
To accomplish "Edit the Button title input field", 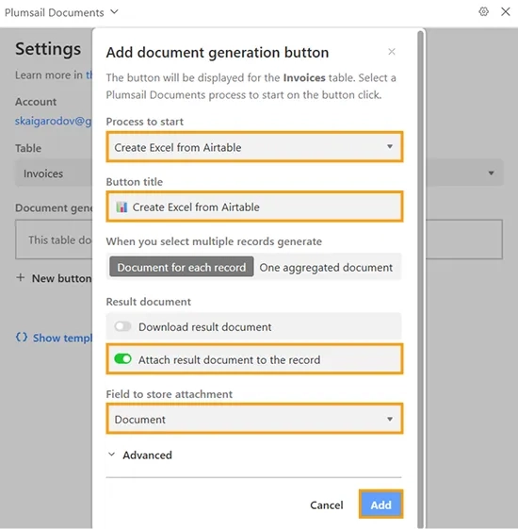I will 254,207.
